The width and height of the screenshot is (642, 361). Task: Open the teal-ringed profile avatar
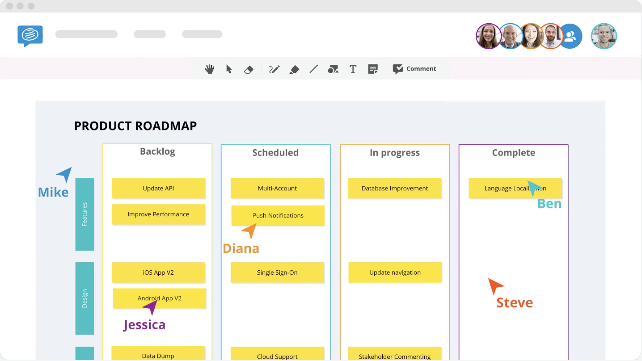click(604, 36)
